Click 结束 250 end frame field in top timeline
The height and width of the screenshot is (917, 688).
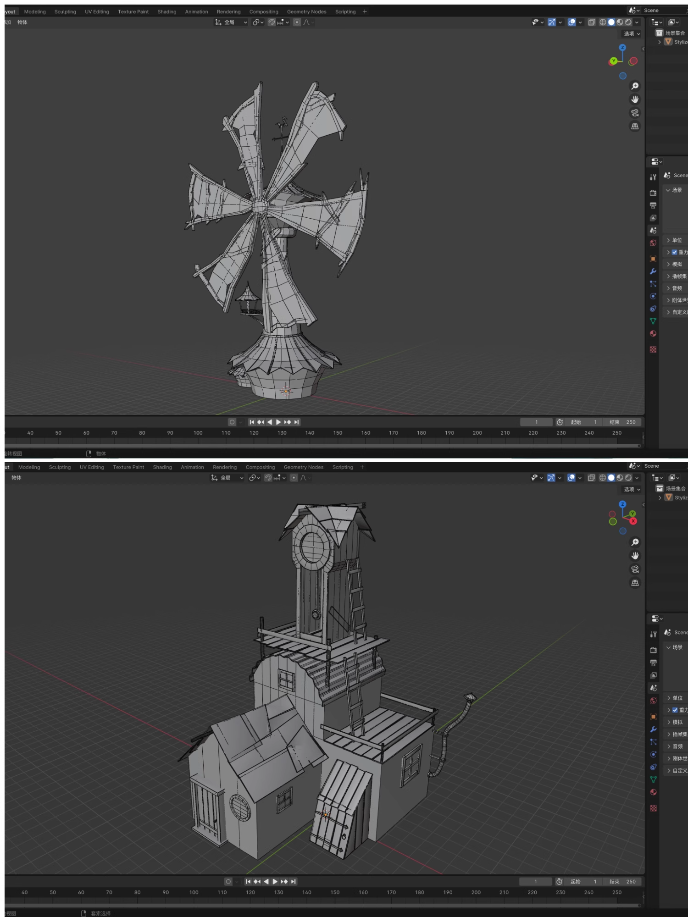click(622, 422)
